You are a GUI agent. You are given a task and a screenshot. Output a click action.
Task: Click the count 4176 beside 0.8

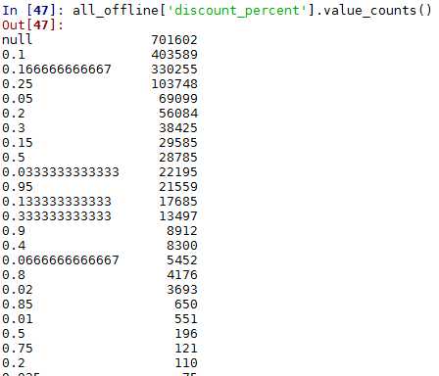tap(182, 275)
